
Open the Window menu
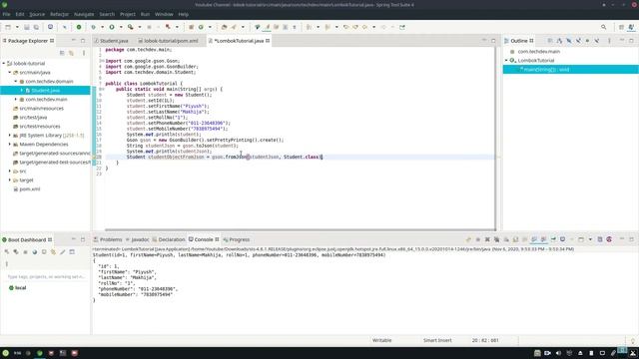pyautogui.click(x=164, y=14)
